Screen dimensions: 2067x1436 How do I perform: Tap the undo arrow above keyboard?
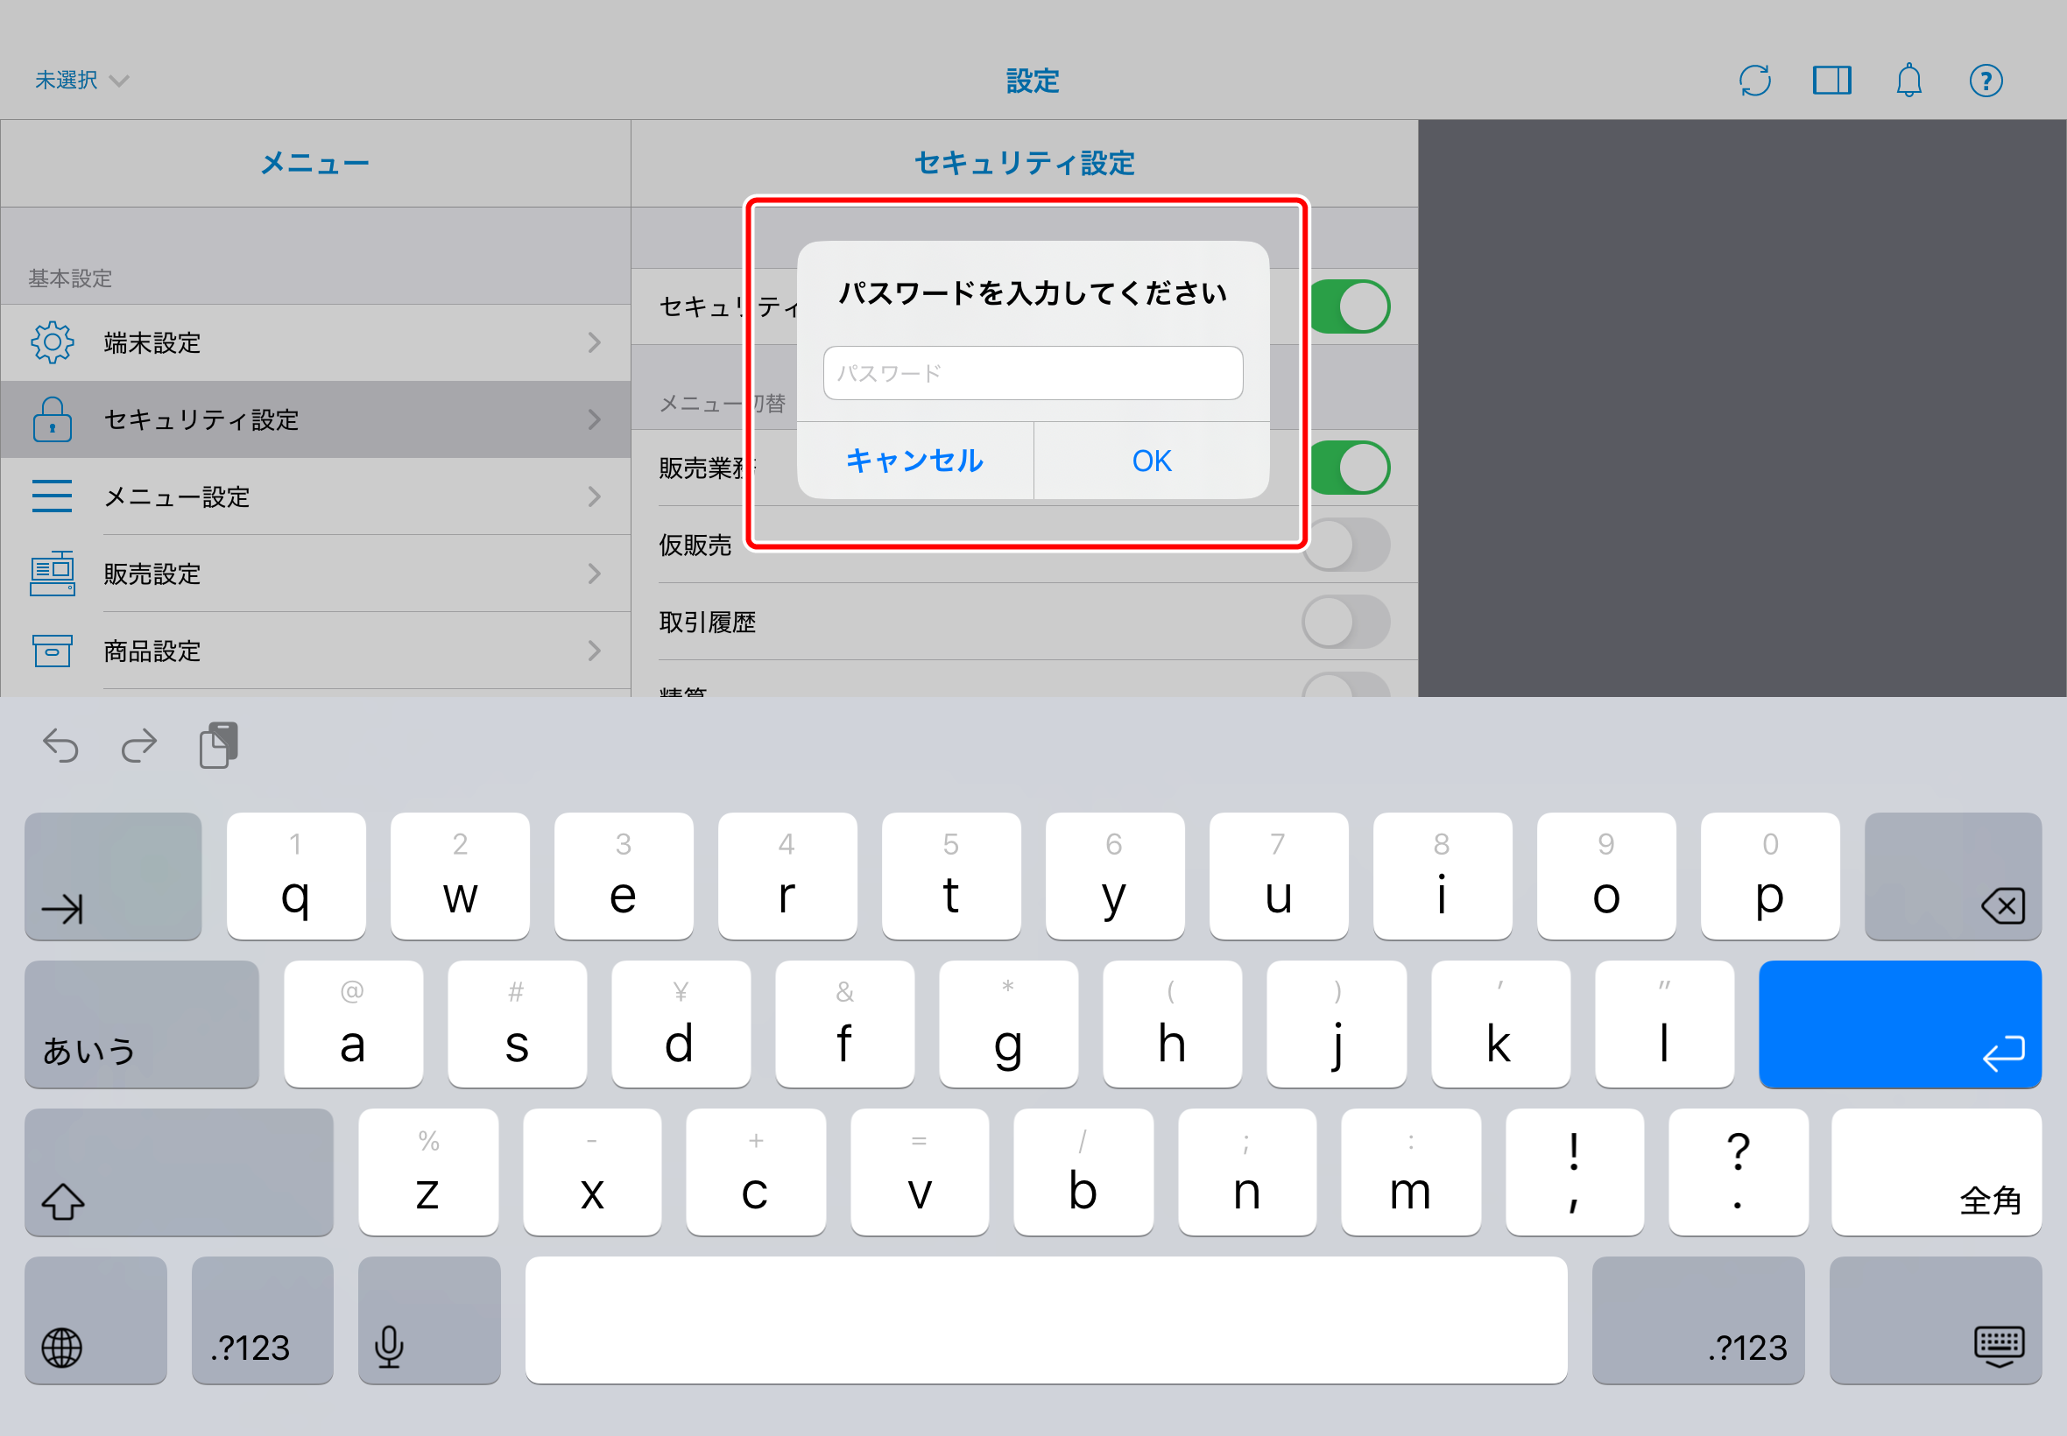[61, 746]
